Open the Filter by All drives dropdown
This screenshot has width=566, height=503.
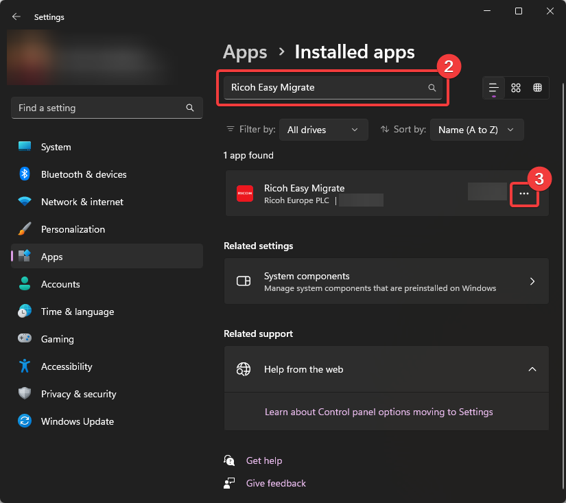pyautogui.click(x=323, y=130)
